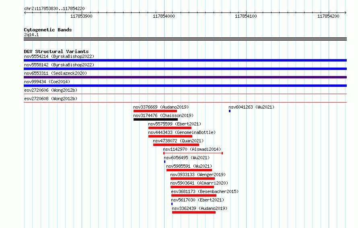This screenshot has height=228, width=358.
Task: Click the Cytogenetic Bands track title
Action: pyautogui.click(x=48, y=30)
